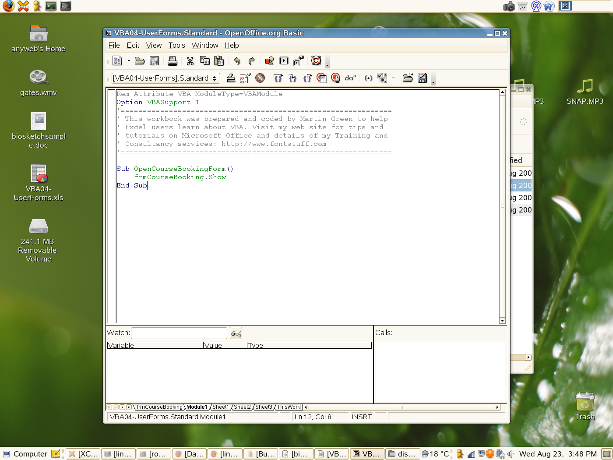Click the Select Module icon

tap(299, 61)
